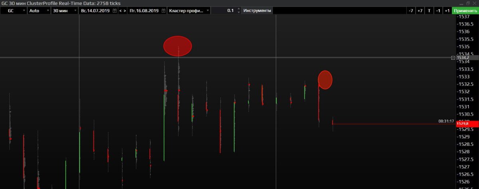Decrease the 0.1 step with down arrow
Screen dimensions: 479x189
tap(239, 12)
